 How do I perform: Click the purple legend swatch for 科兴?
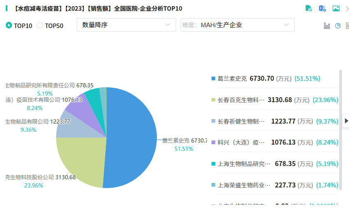213,143
